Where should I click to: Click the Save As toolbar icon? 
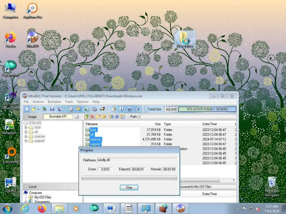(60, 109)
